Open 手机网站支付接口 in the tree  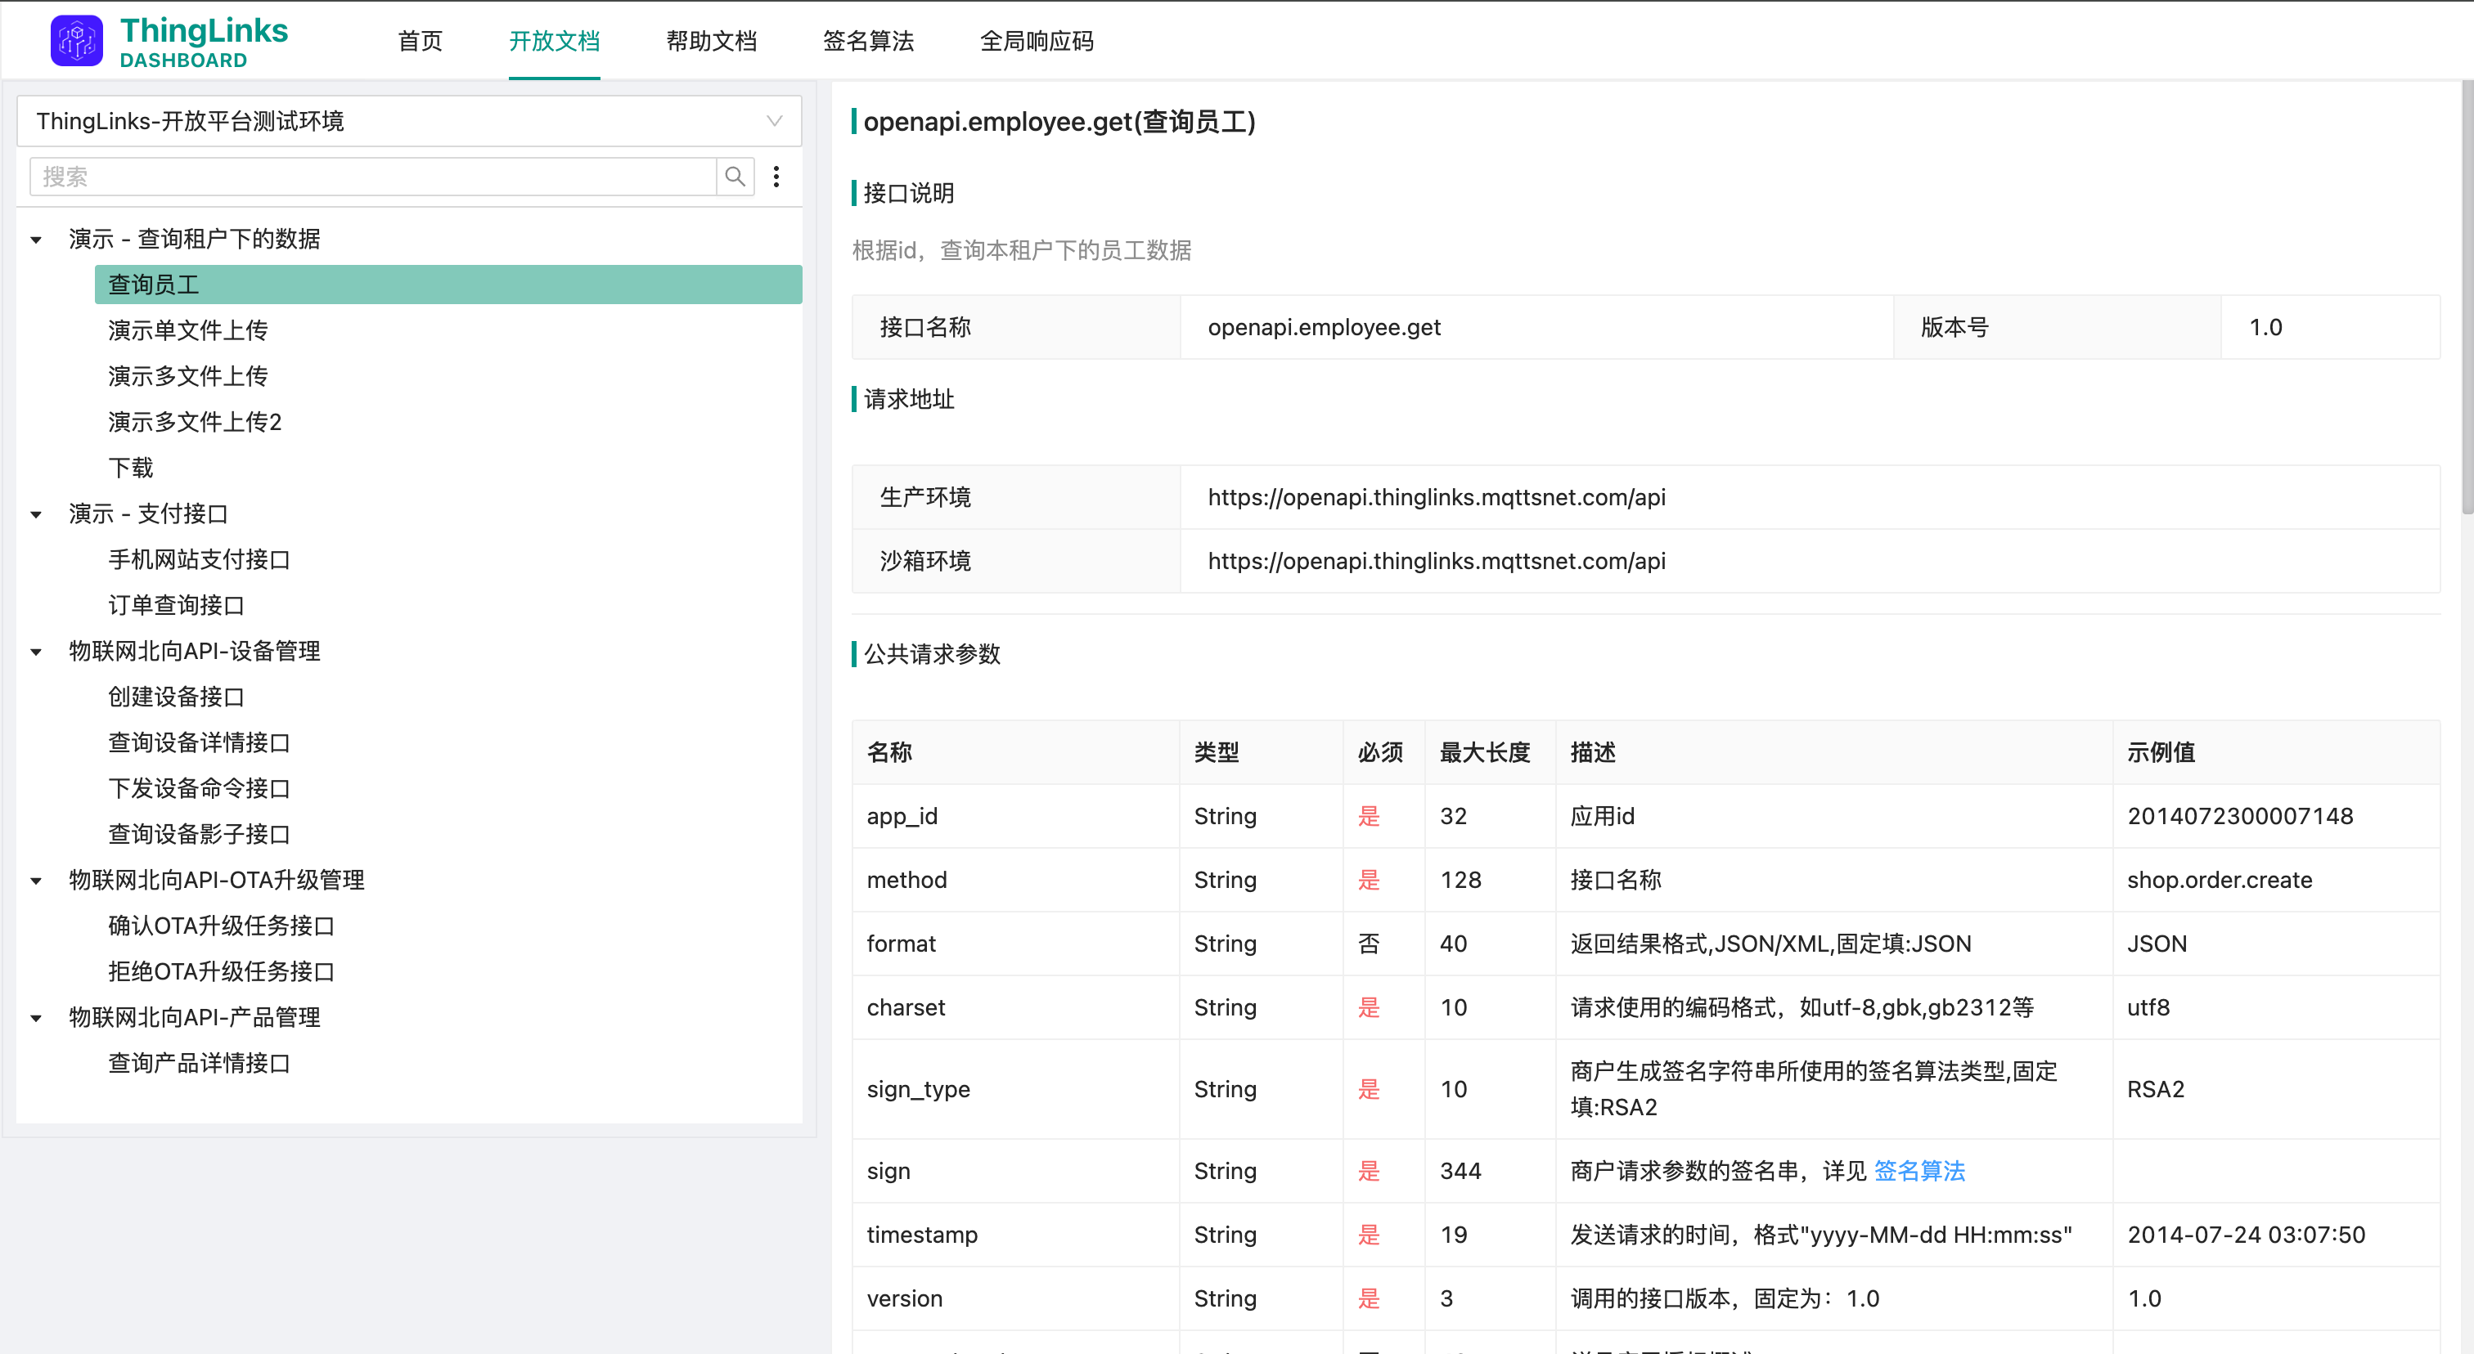coord(199,559)
